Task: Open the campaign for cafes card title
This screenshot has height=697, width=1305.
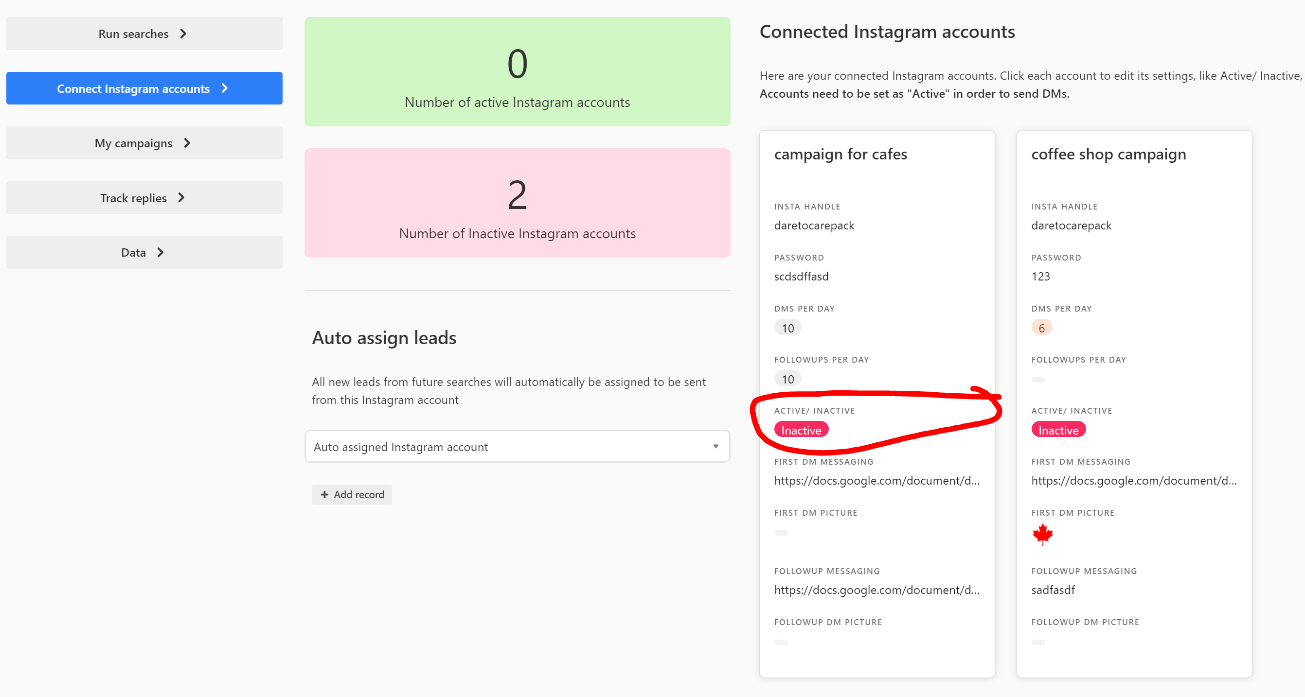Action: tap(840, 154)
